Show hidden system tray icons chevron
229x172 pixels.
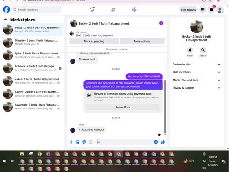[200, 161]
